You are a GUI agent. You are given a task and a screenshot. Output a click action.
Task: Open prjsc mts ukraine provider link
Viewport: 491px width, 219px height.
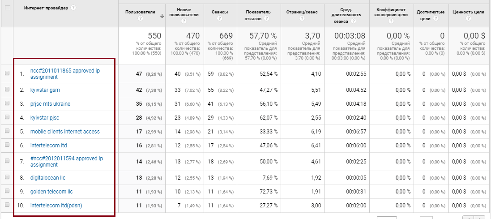coord(50,104)
